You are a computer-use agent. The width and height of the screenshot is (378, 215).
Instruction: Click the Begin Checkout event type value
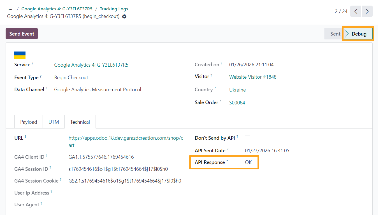click(71, 78)
